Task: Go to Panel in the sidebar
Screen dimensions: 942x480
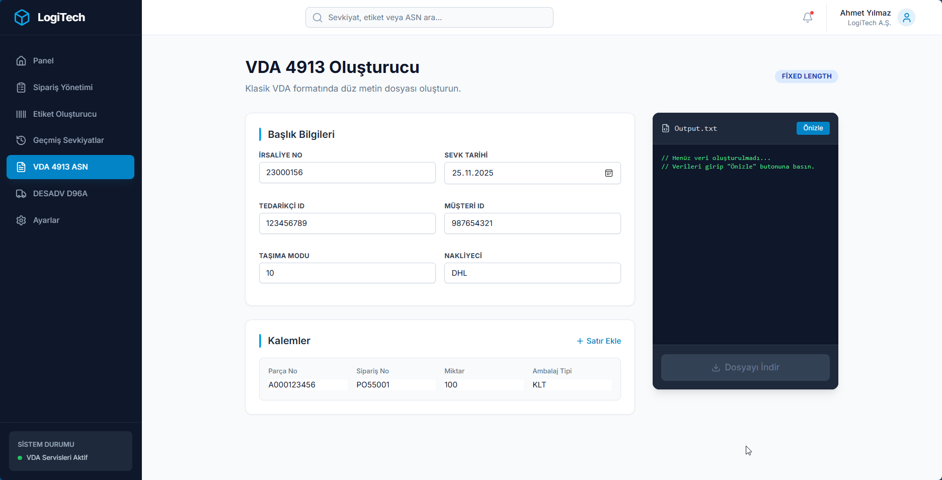Action: (x=70, y=61)
